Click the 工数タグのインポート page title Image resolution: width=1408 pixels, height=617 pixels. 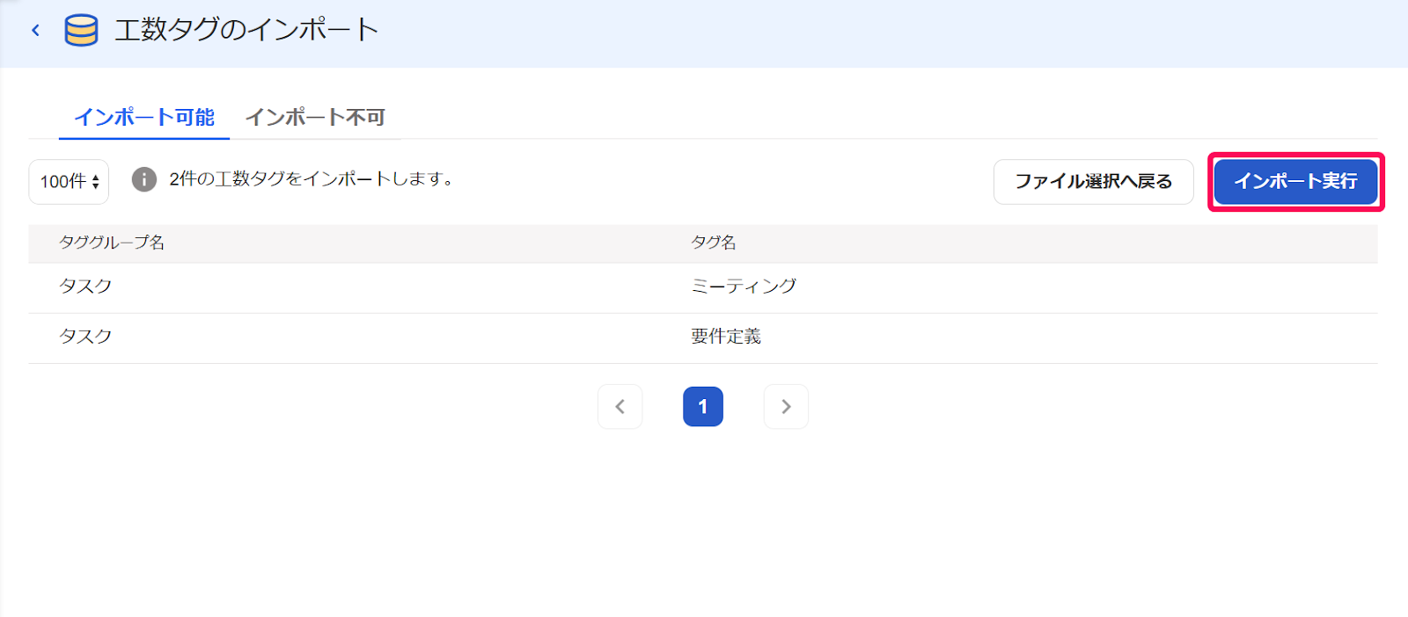pos(244,28)
